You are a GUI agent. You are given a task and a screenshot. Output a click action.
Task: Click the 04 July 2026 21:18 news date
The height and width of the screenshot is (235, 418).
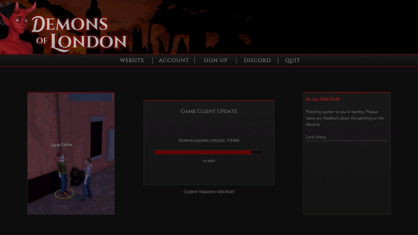323,99
